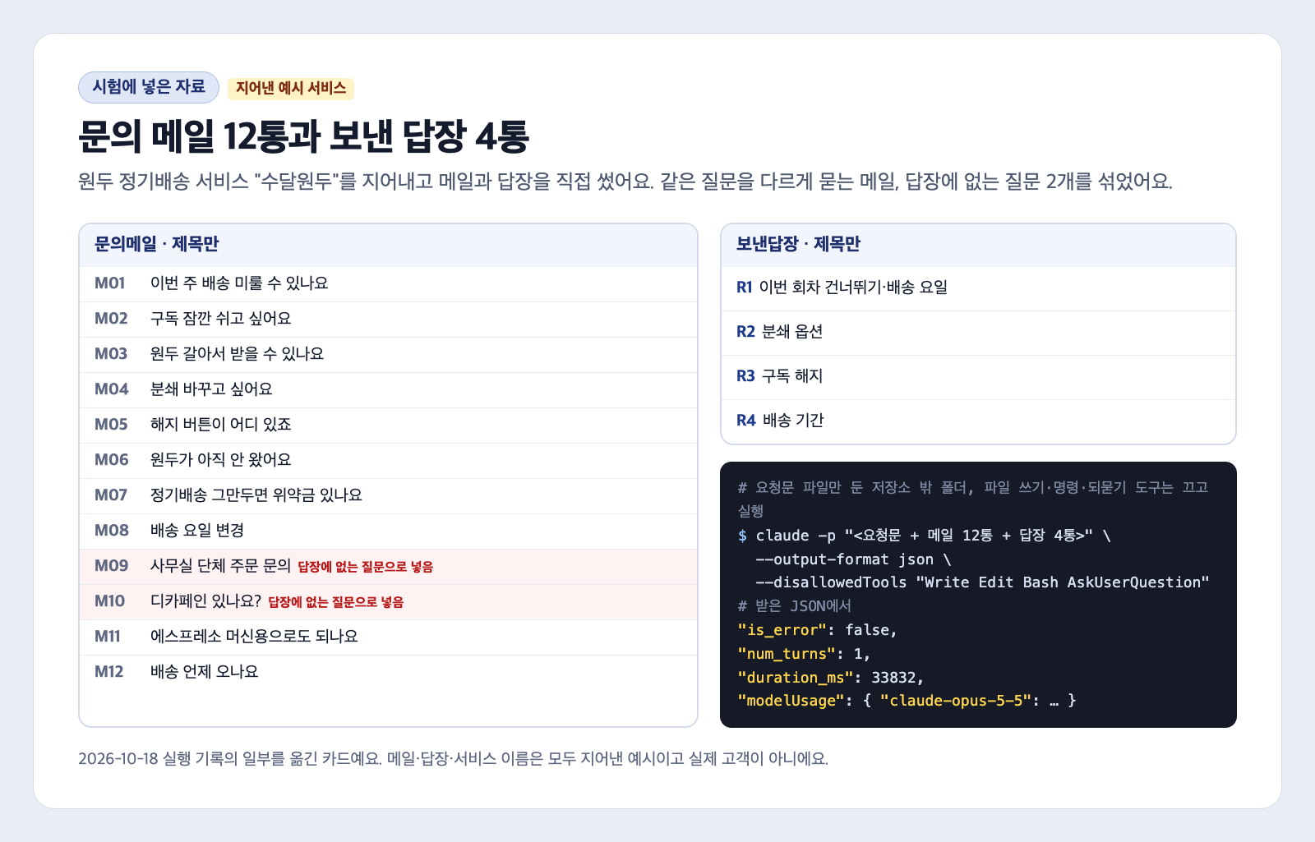Click the '지어낸 예시 서비스' yellow tag
The height and width of the screenshot is (842, 1315).
[291, 88]
